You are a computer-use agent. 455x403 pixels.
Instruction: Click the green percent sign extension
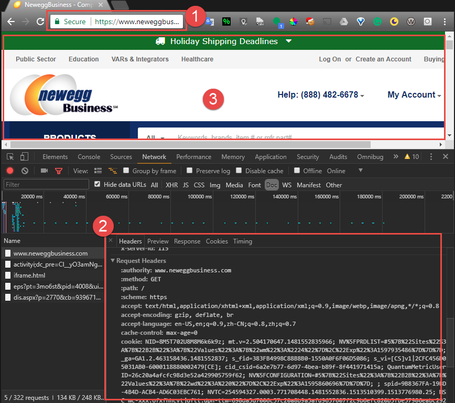click(226, 22)
